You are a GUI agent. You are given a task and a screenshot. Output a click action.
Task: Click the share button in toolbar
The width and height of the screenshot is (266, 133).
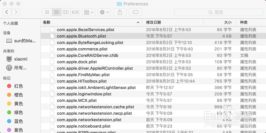click(120, 12)
